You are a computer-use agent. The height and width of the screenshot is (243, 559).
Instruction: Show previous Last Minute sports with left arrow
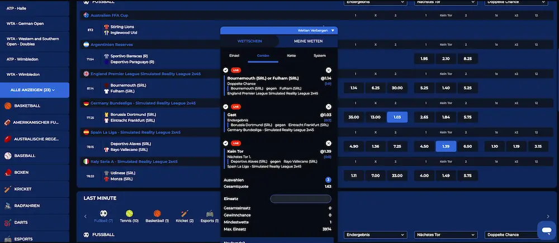85,216
